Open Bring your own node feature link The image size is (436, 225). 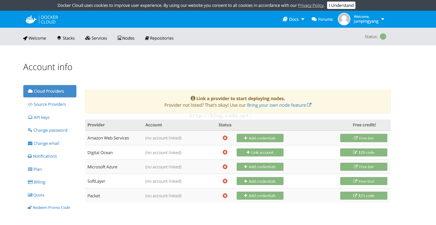click(x=279, y=105)
